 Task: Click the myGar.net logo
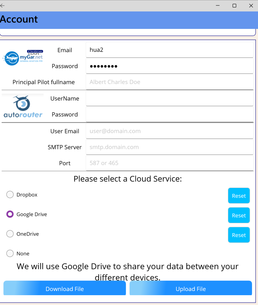pos(23,57)
